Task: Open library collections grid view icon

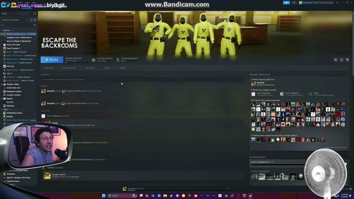Action: coord(35,13)
